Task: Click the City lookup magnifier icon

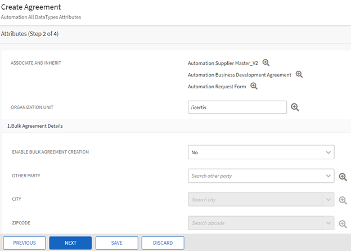Action: click(343, 200)
